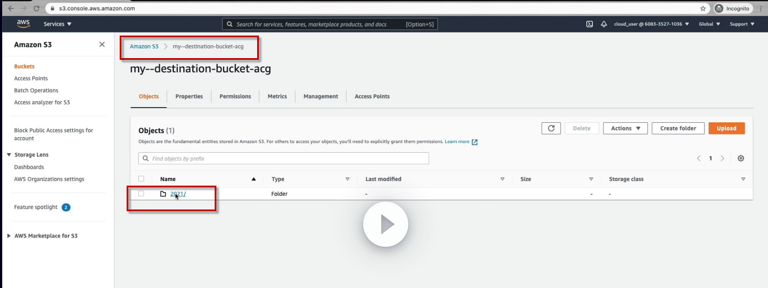The image size is (768, 288).
Task: Click the external link icon beside Learn more
Action: click(x=474, y=142)
